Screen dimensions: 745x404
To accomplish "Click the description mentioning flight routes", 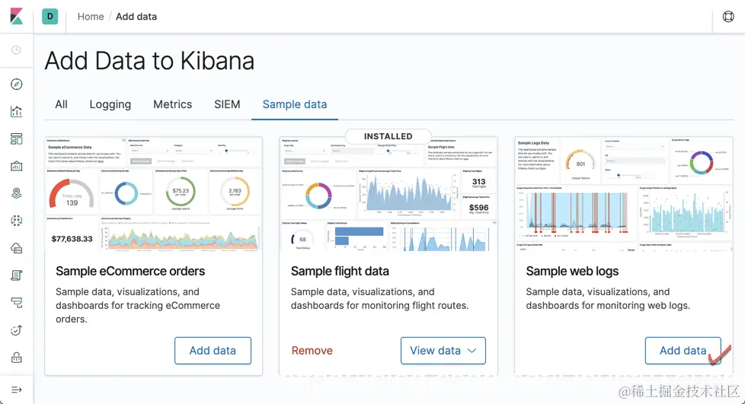I will 379,298.
